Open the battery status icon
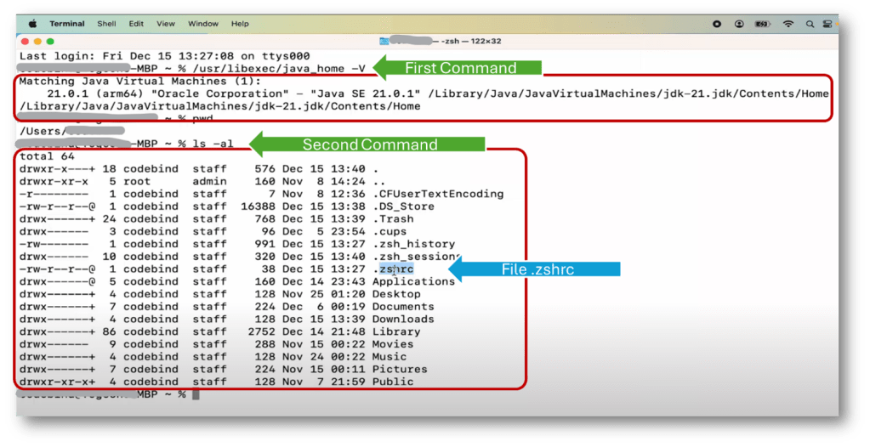 763,24
